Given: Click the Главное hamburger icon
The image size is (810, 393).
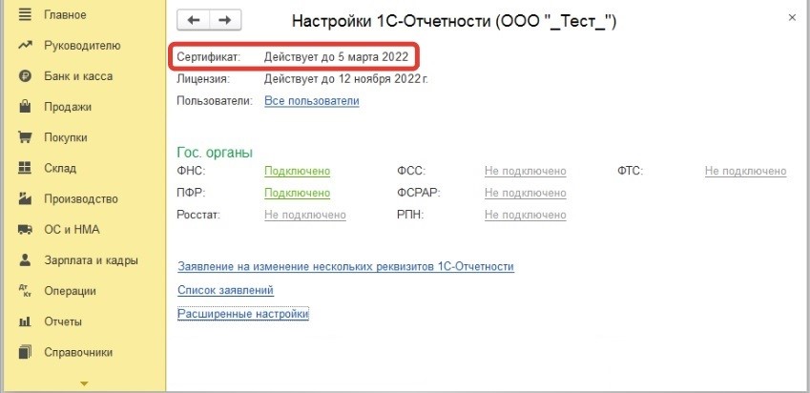Looking at the screenshot, I should click(25, 14).
